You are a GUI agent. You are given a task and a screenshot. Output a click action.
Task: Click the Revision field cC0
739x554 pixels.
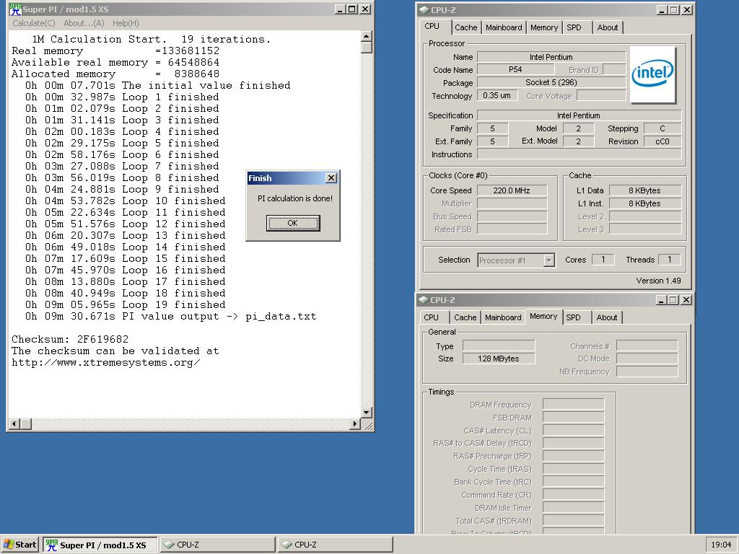663,141
